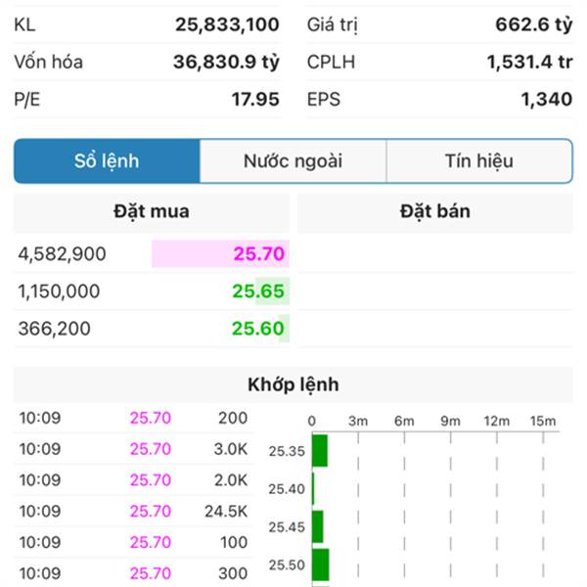This screenshot has height=587, width=587.
Task: Click the green volume bar at 25.45
Action: 317,526
